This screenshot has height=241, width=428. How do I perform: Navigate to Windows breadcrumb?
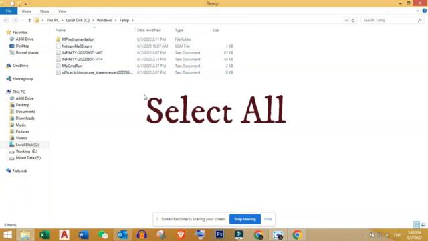point(104,21)
